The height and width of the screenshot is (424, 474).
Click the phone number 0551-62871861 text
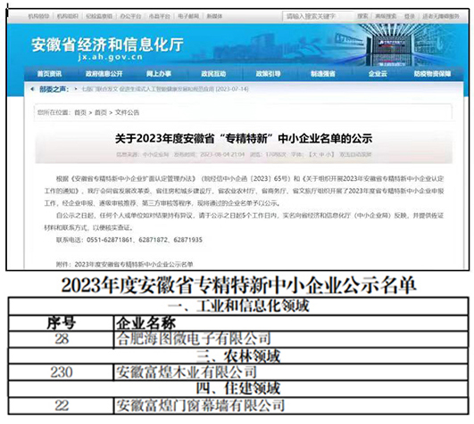[x=110, y=240]
